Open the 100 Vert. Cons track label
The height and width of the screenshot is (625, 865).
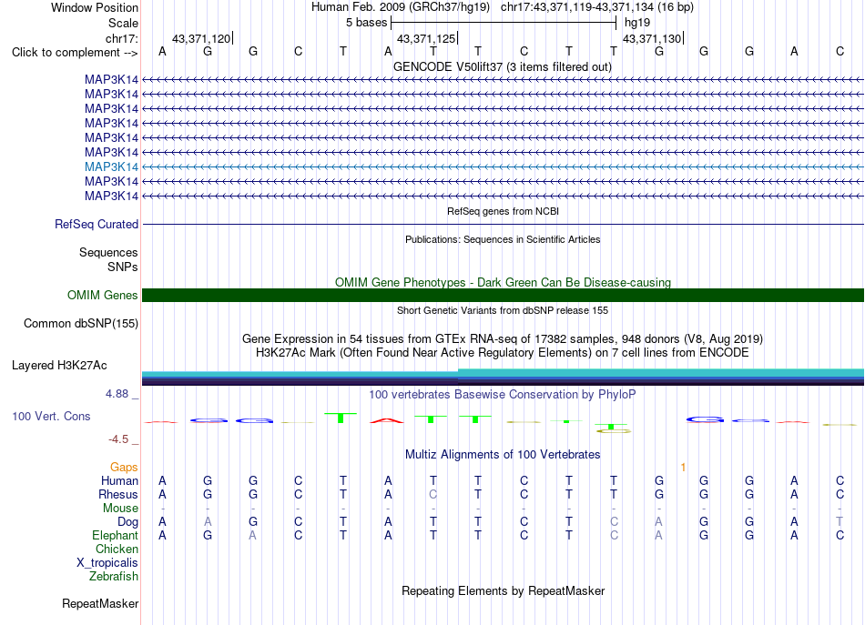(x=51, y=416)
